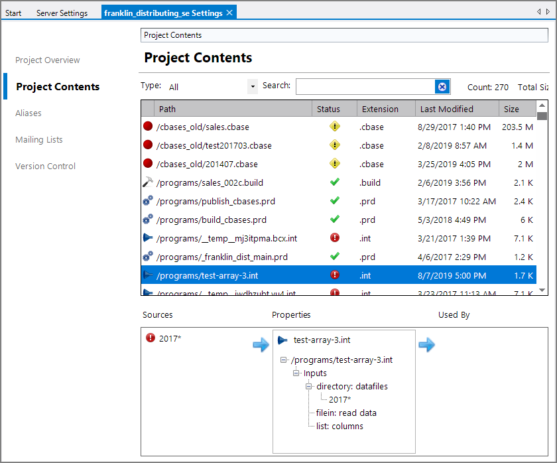Open Project Overview from the sidebar
557x463 pixels.
[47, 60]
